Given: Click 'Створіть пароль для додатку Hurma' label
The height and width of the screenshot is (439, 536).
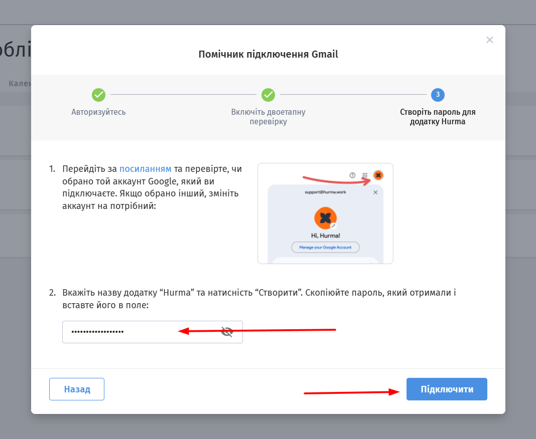Looking at the screenshot, I should coord(438,117).
